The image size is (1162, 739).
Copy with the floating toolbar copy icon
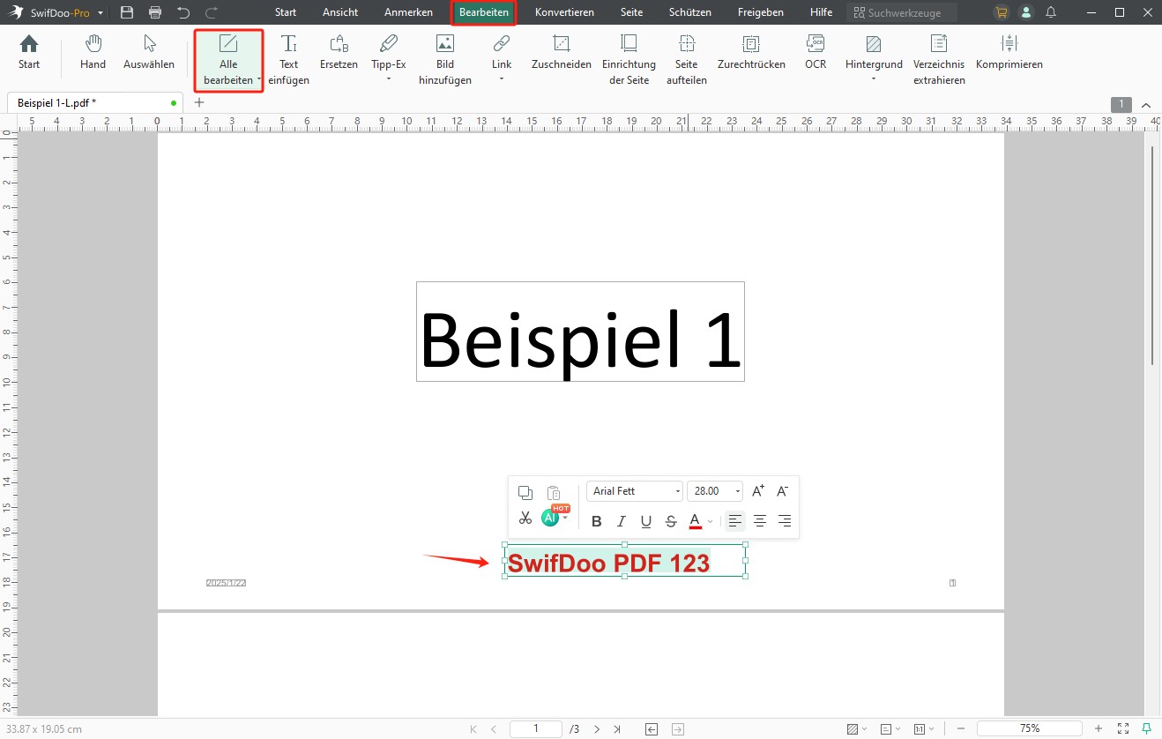coord(525,492)
